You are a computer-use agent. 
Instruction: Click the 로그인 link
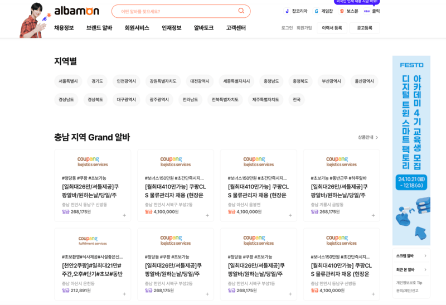[x=287, y=28]
